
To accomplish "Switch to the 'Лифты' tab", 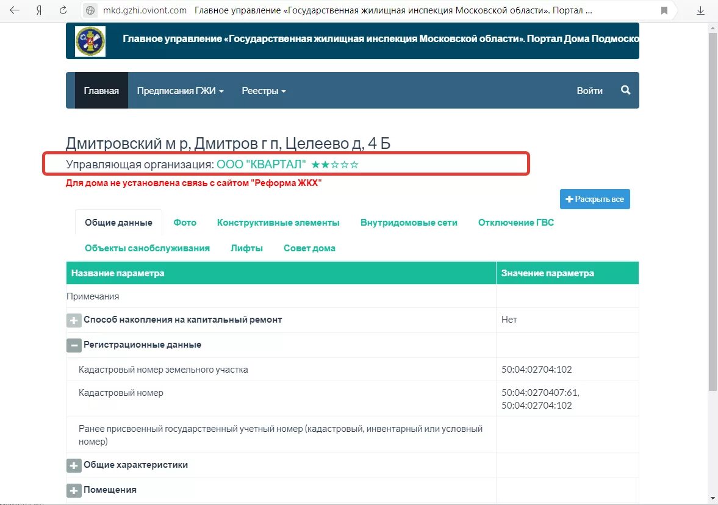I will click(x=247, y=248).
